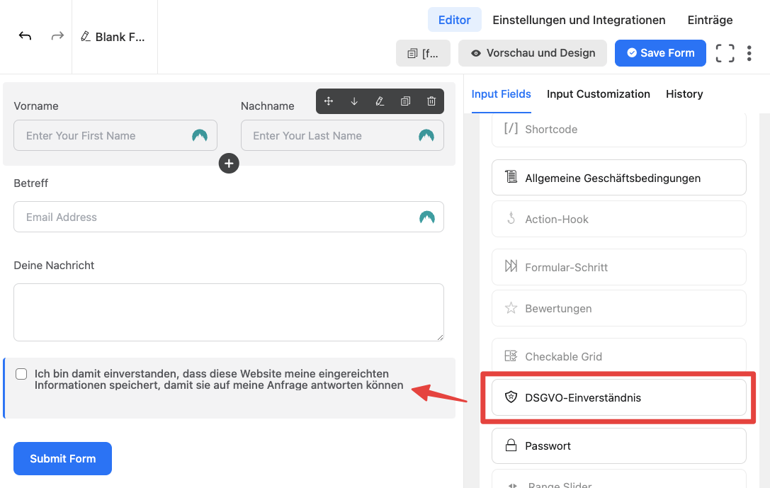Duplicate the name field using copy icon
This screenshot has height=488, width=770.
[x=405, y=101]
